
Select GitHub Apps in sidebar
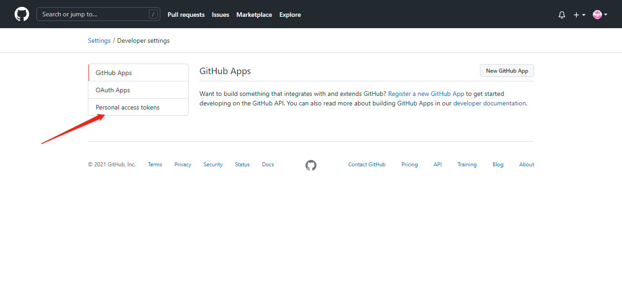(x=138, y=73)
